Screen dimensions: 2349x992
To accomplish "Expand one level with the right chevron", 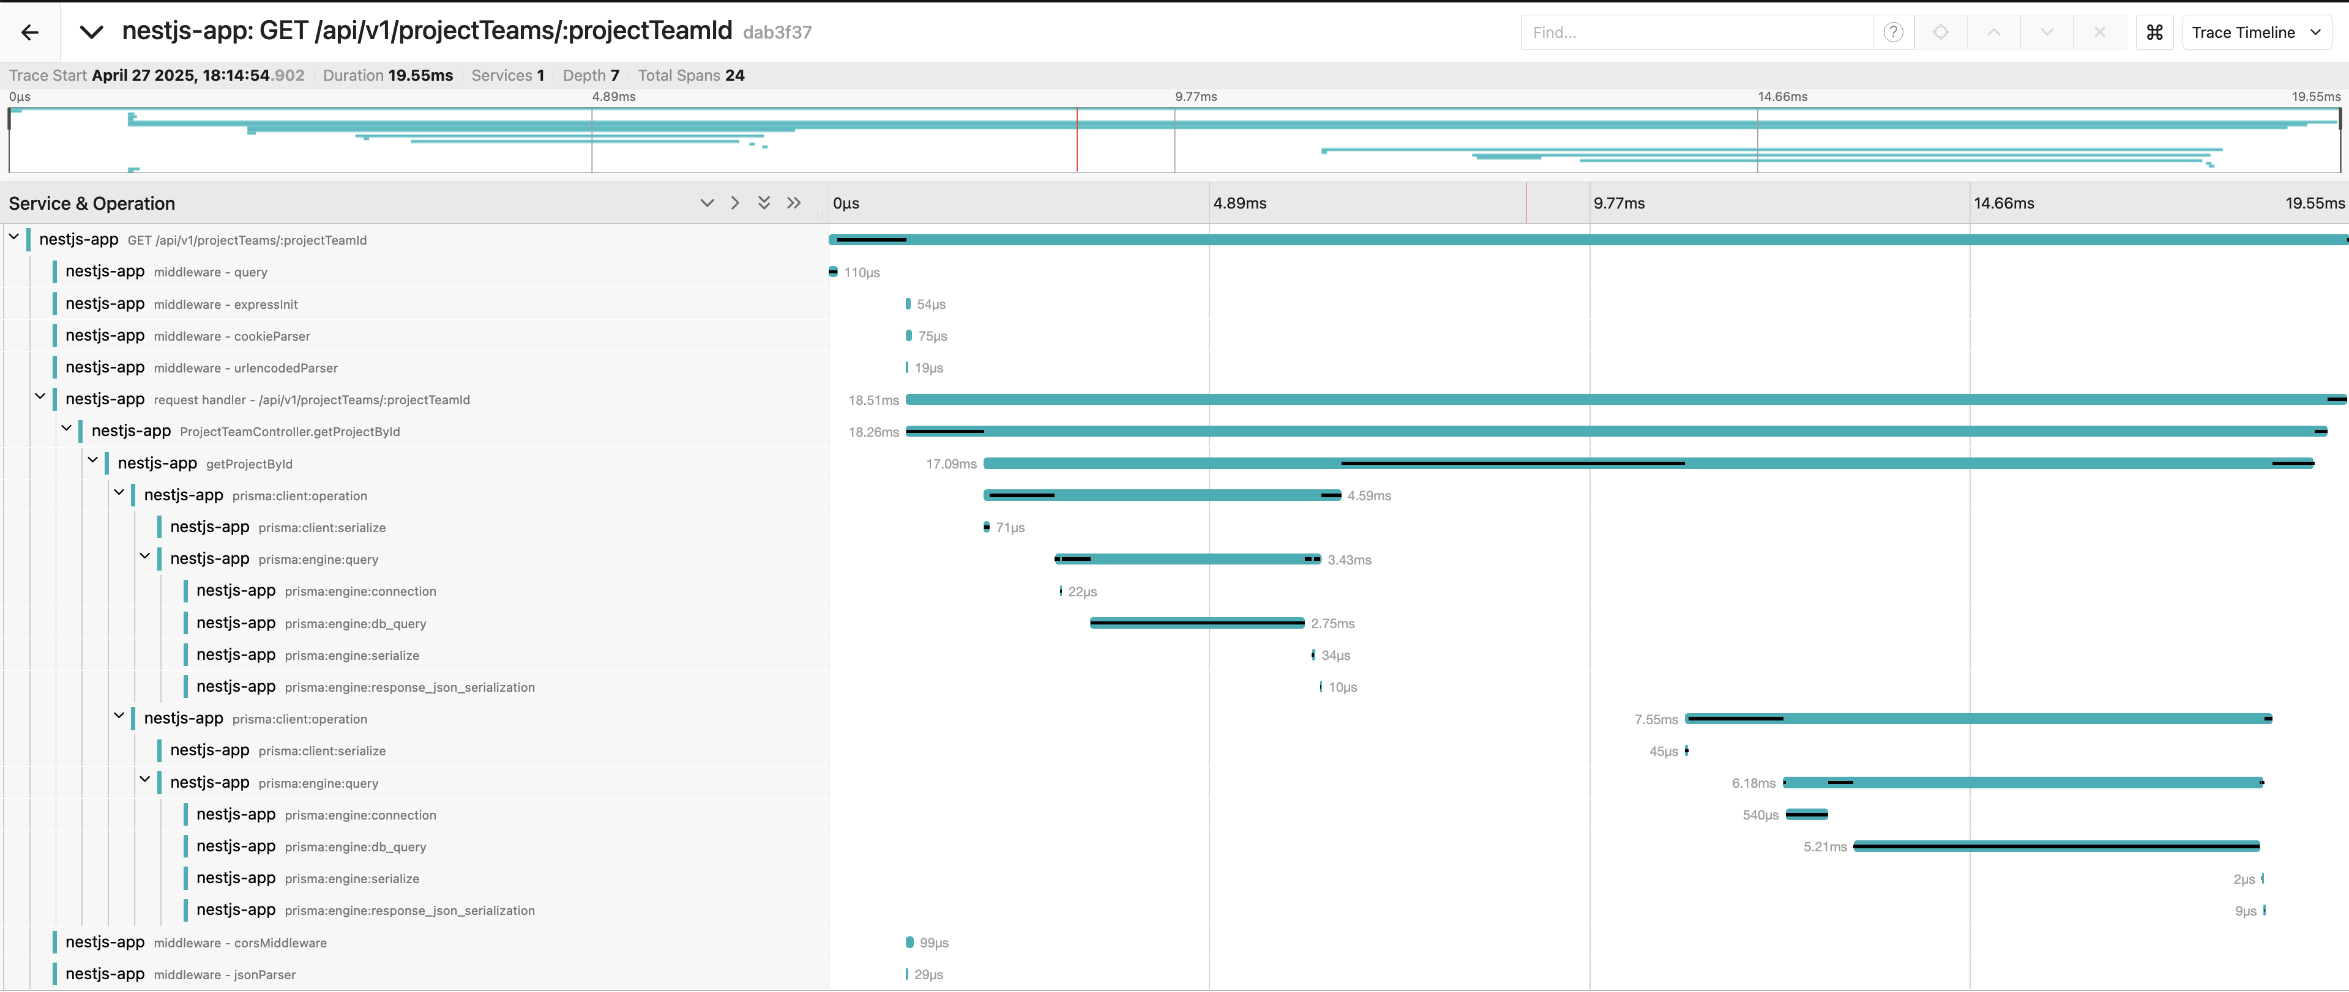I will pyautogui.click(x=735, y=203).
